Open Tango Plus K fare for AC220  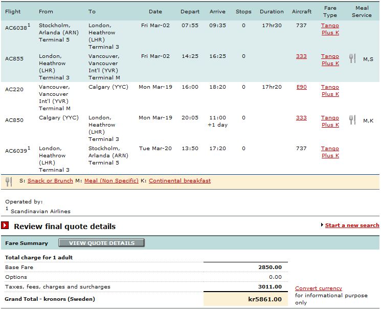tap(330, 91)
